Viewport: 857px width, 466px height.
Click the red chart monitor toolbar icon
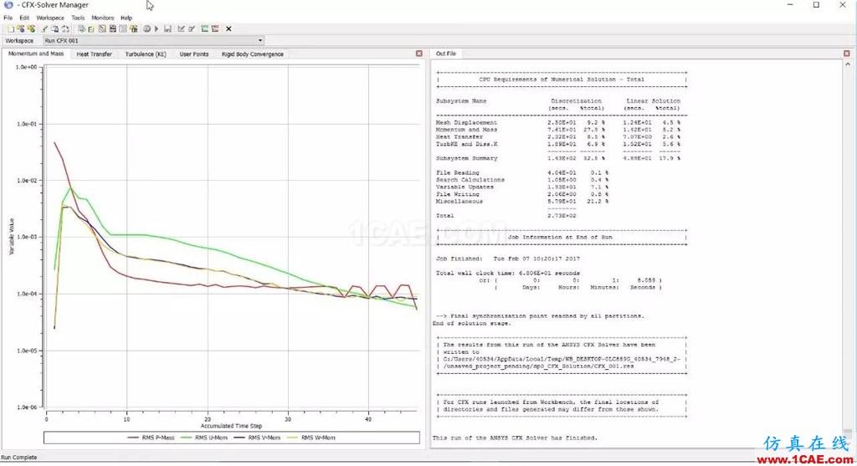click(x=215, y=28)
